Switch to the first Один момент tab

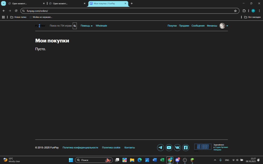[x=26, y=3]
